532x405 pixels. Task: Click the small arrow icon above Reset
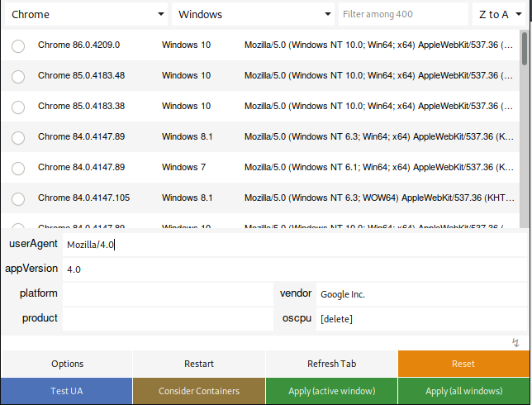point(515,342)
